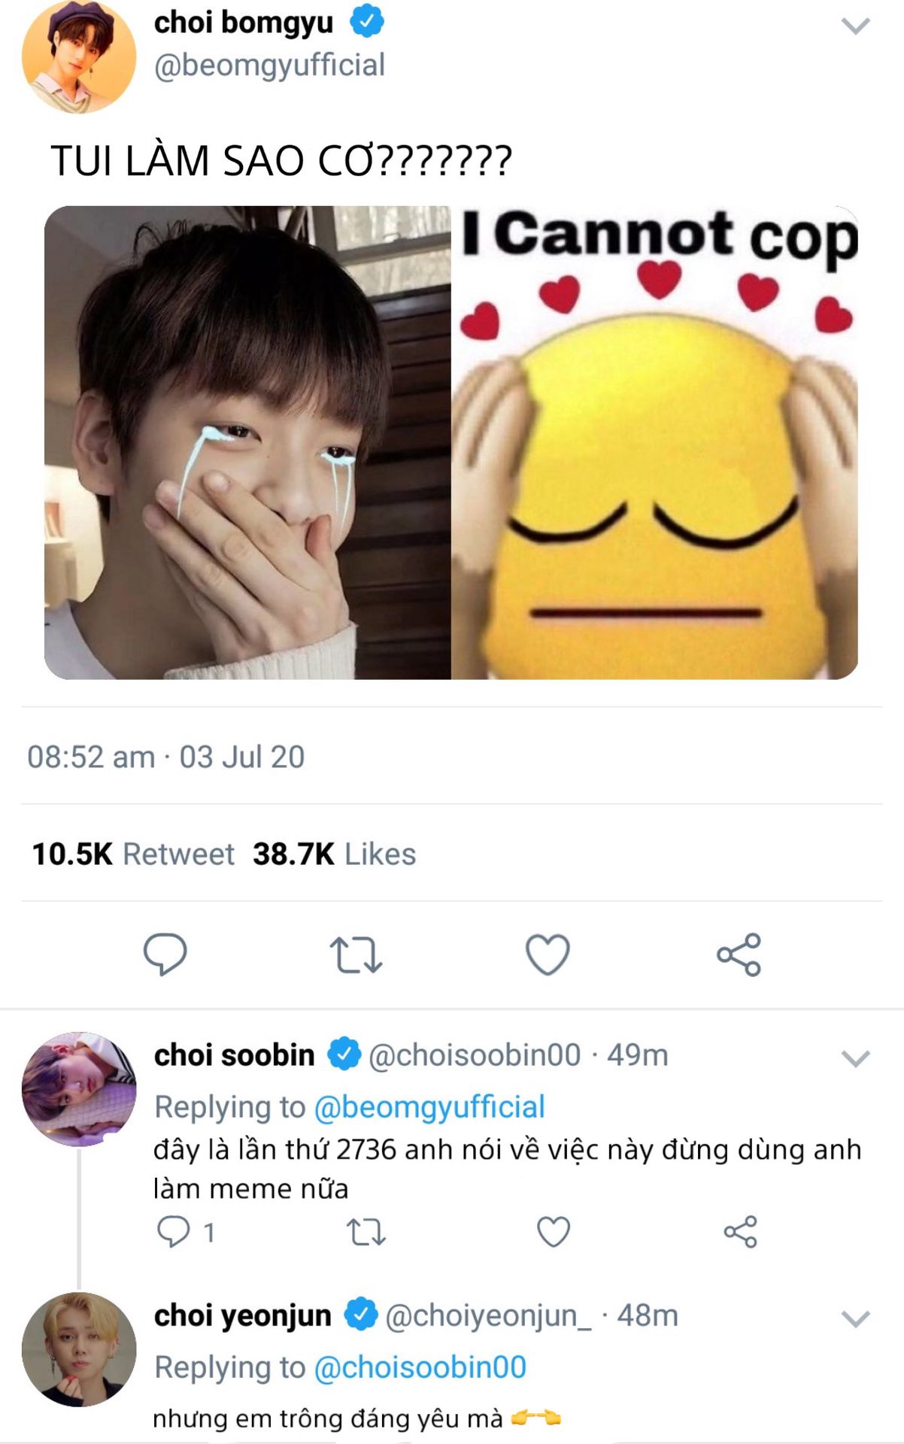This screenshot has height=1444, width=904.
Task: Open the @choisoobin00 mention link
Action: click(420, 1367)
